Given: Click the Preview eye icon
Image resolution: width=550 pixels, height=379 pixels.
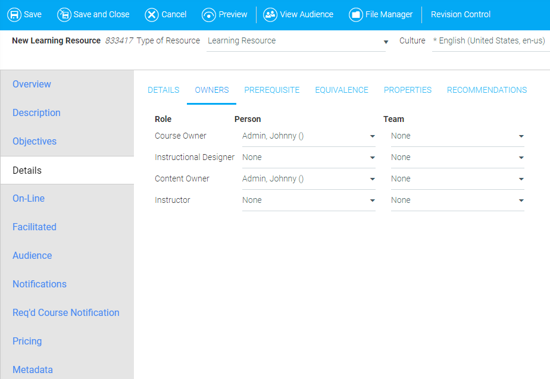Looking at the screenshot, I should (209, 15).
